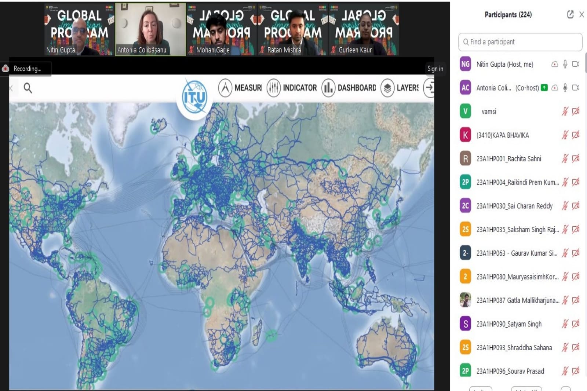Open the Indicator panel in ITU toolbar

tap(292, 88)
